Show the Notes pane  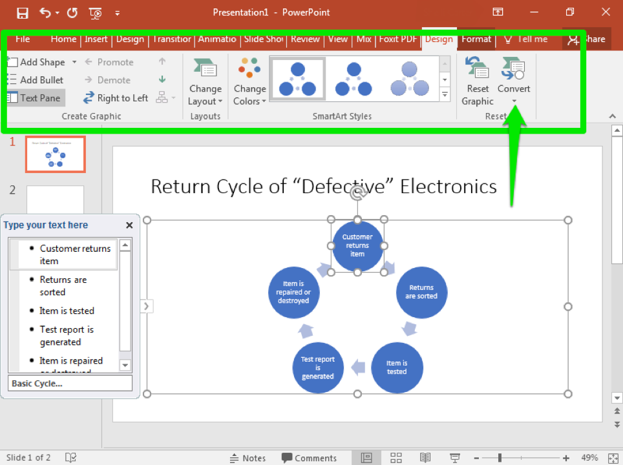(x=248, y=457)
